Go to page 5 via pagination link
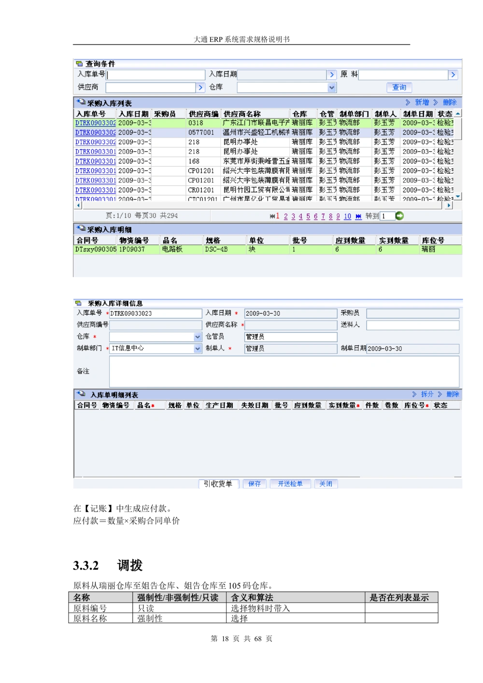 point(307,217)
